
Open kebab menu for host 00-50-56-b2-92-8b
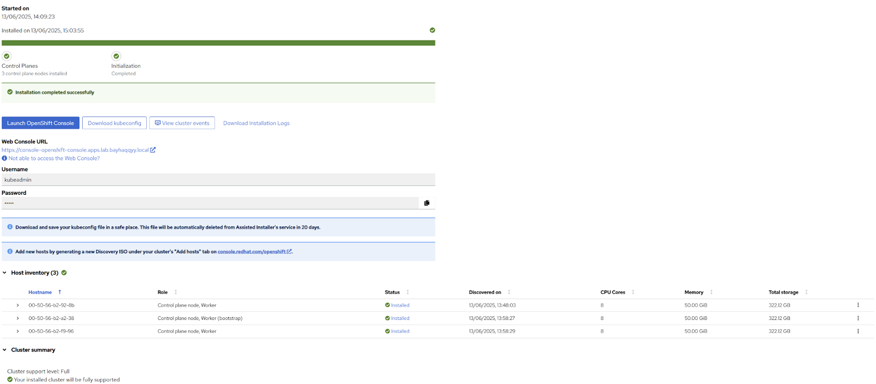tap(858, 305)
